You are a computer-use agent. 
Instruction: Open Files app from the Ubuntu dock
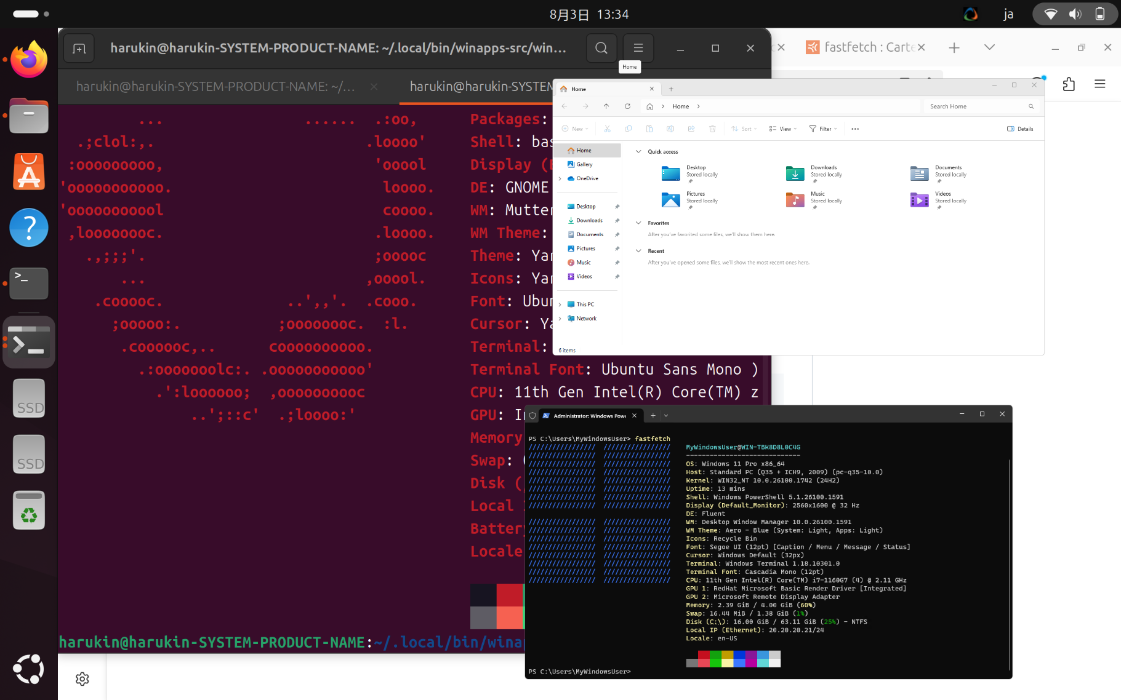pos(29,116)
